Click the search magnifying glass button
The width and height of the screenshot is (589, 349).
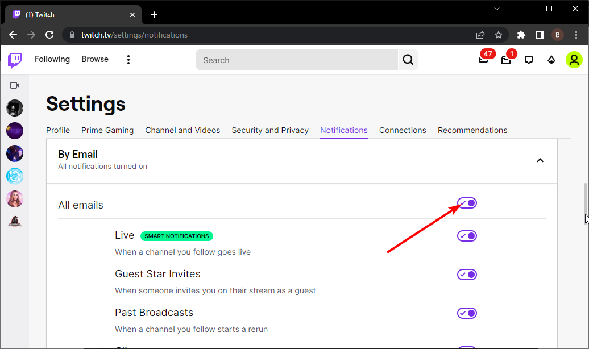click(x=408, y=60)
